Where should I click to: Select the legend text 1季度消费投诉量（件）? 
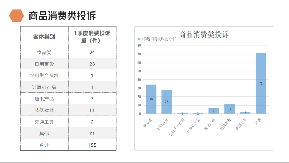159,39
